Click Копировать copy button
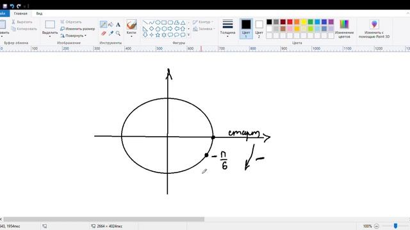Viewport: 410px width, 230px height. click(24, 29)
